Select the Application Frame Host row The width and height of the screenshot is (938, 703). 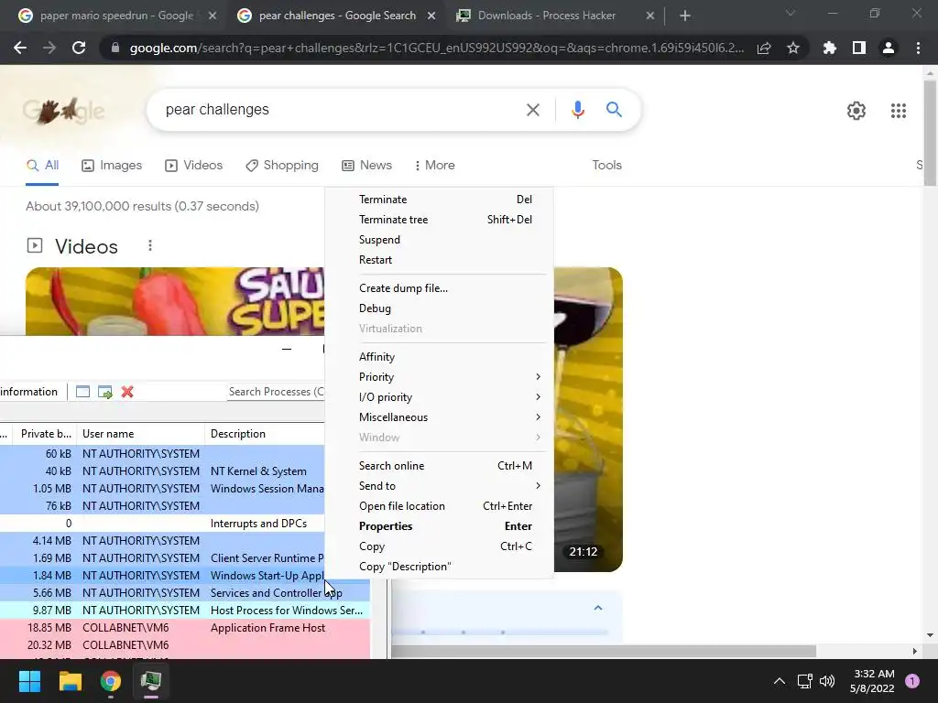coord(185,628)
